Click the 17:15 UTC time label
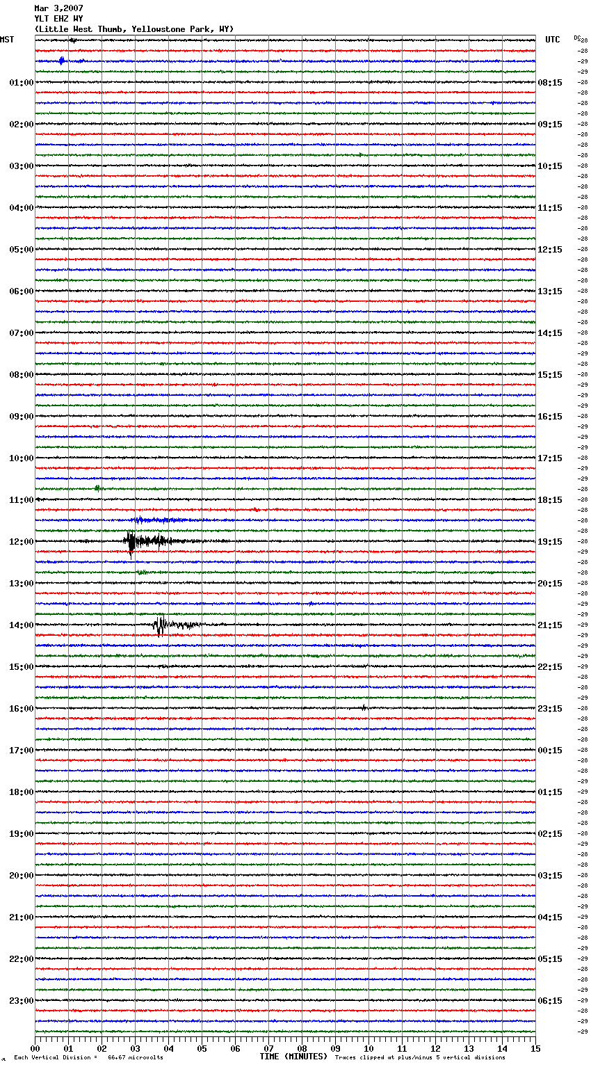The width and height of the screenshot is (591, 1067). 550,458
